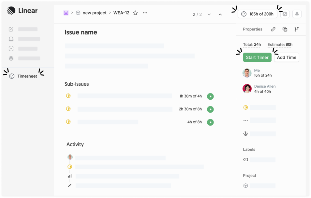Image resolution: width=311 pixels, height=198 pixels.
Task: Copy the issue link using the link icon
Action: pos(273,29)
